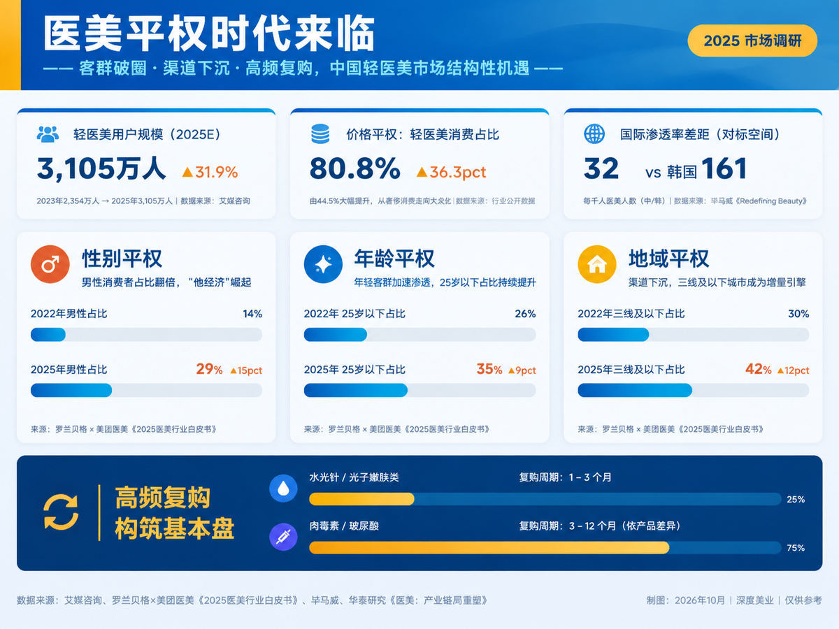This screenshot has width=839, height=629.
Task: Click the main title 医美平权时代来临
Action: point(209,33)
